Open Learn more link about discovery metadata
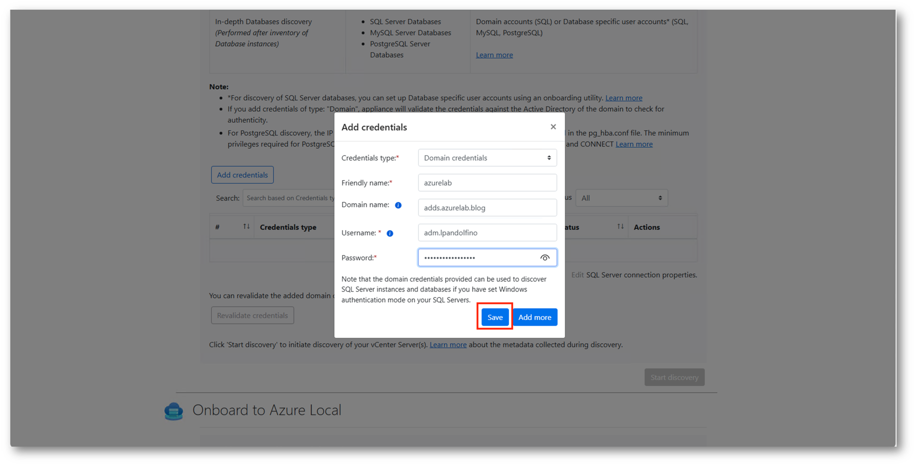Screen dimensions: 916x466 448,345
